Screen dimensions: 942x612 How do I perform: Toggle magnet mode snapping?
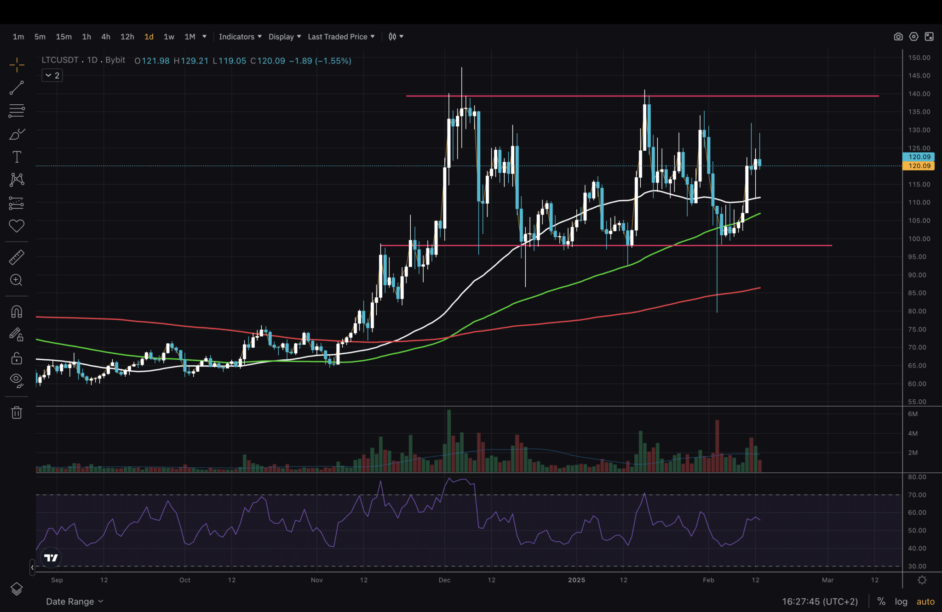[17, 312]
